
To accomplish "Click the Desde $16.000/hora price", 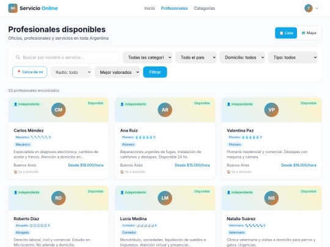I will 299,165.
